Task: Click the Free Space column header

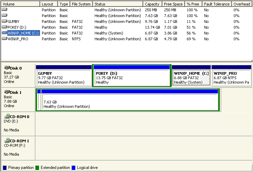Action: coord(173,4)
